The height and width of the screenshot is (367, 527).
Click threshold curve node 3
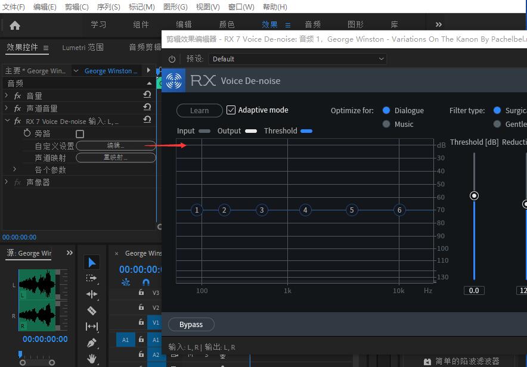pyautogui.click(x=262, y=210)
